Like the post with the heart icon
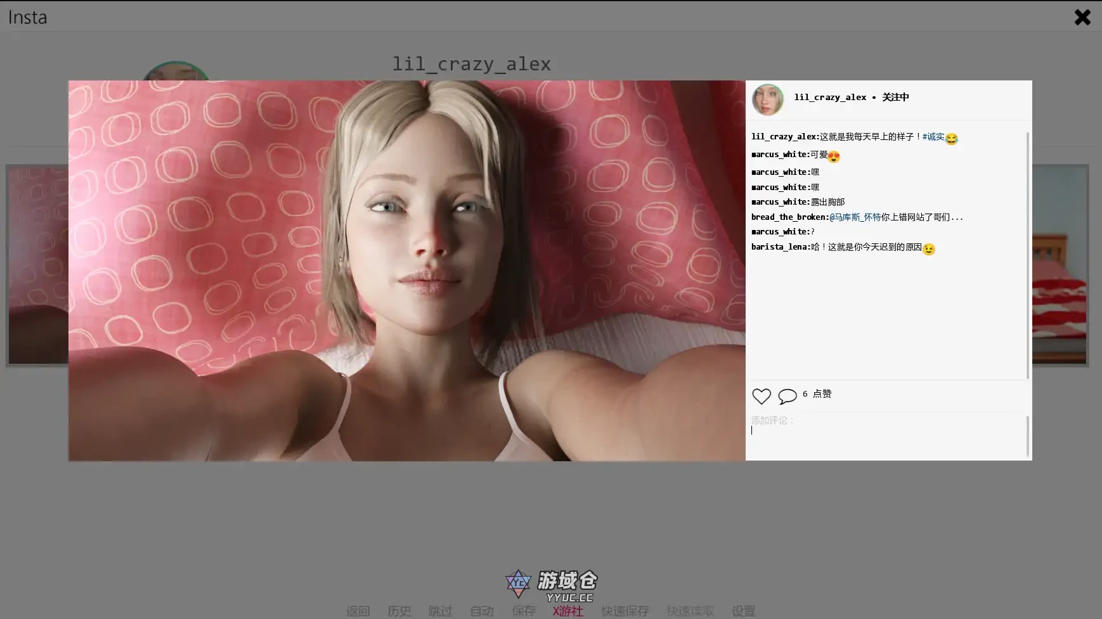Screen dimensions: 1102x619 click(761, 396)
